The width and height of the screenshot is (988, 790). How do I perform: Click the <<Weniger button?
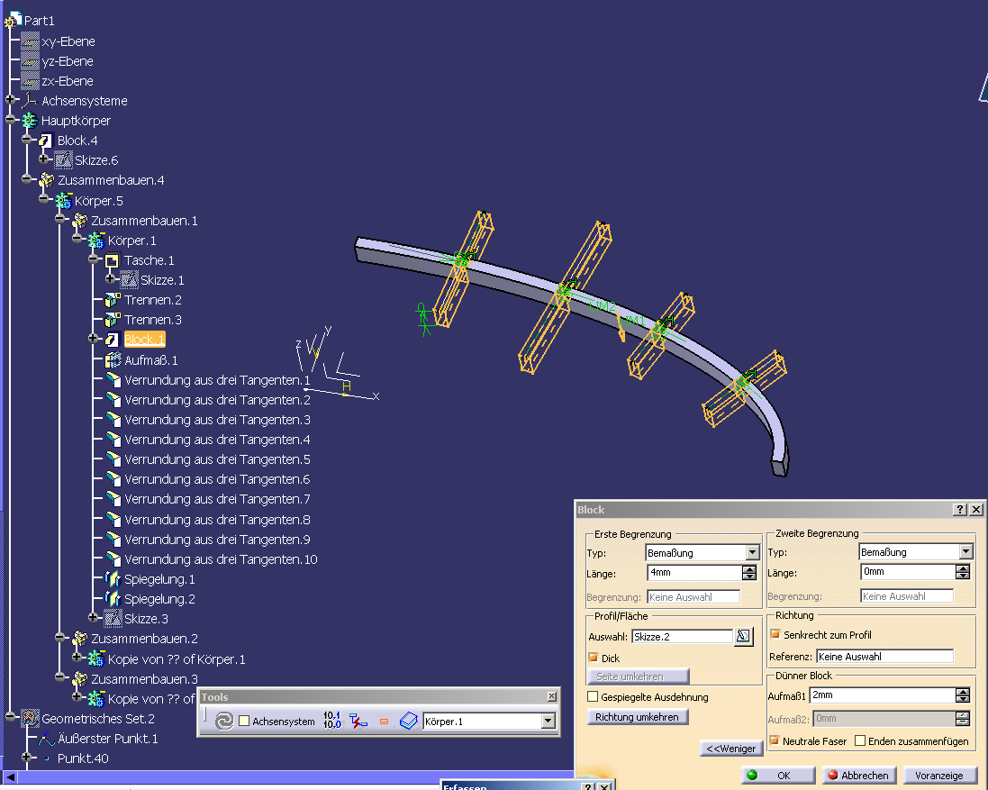tap(731, 749)
